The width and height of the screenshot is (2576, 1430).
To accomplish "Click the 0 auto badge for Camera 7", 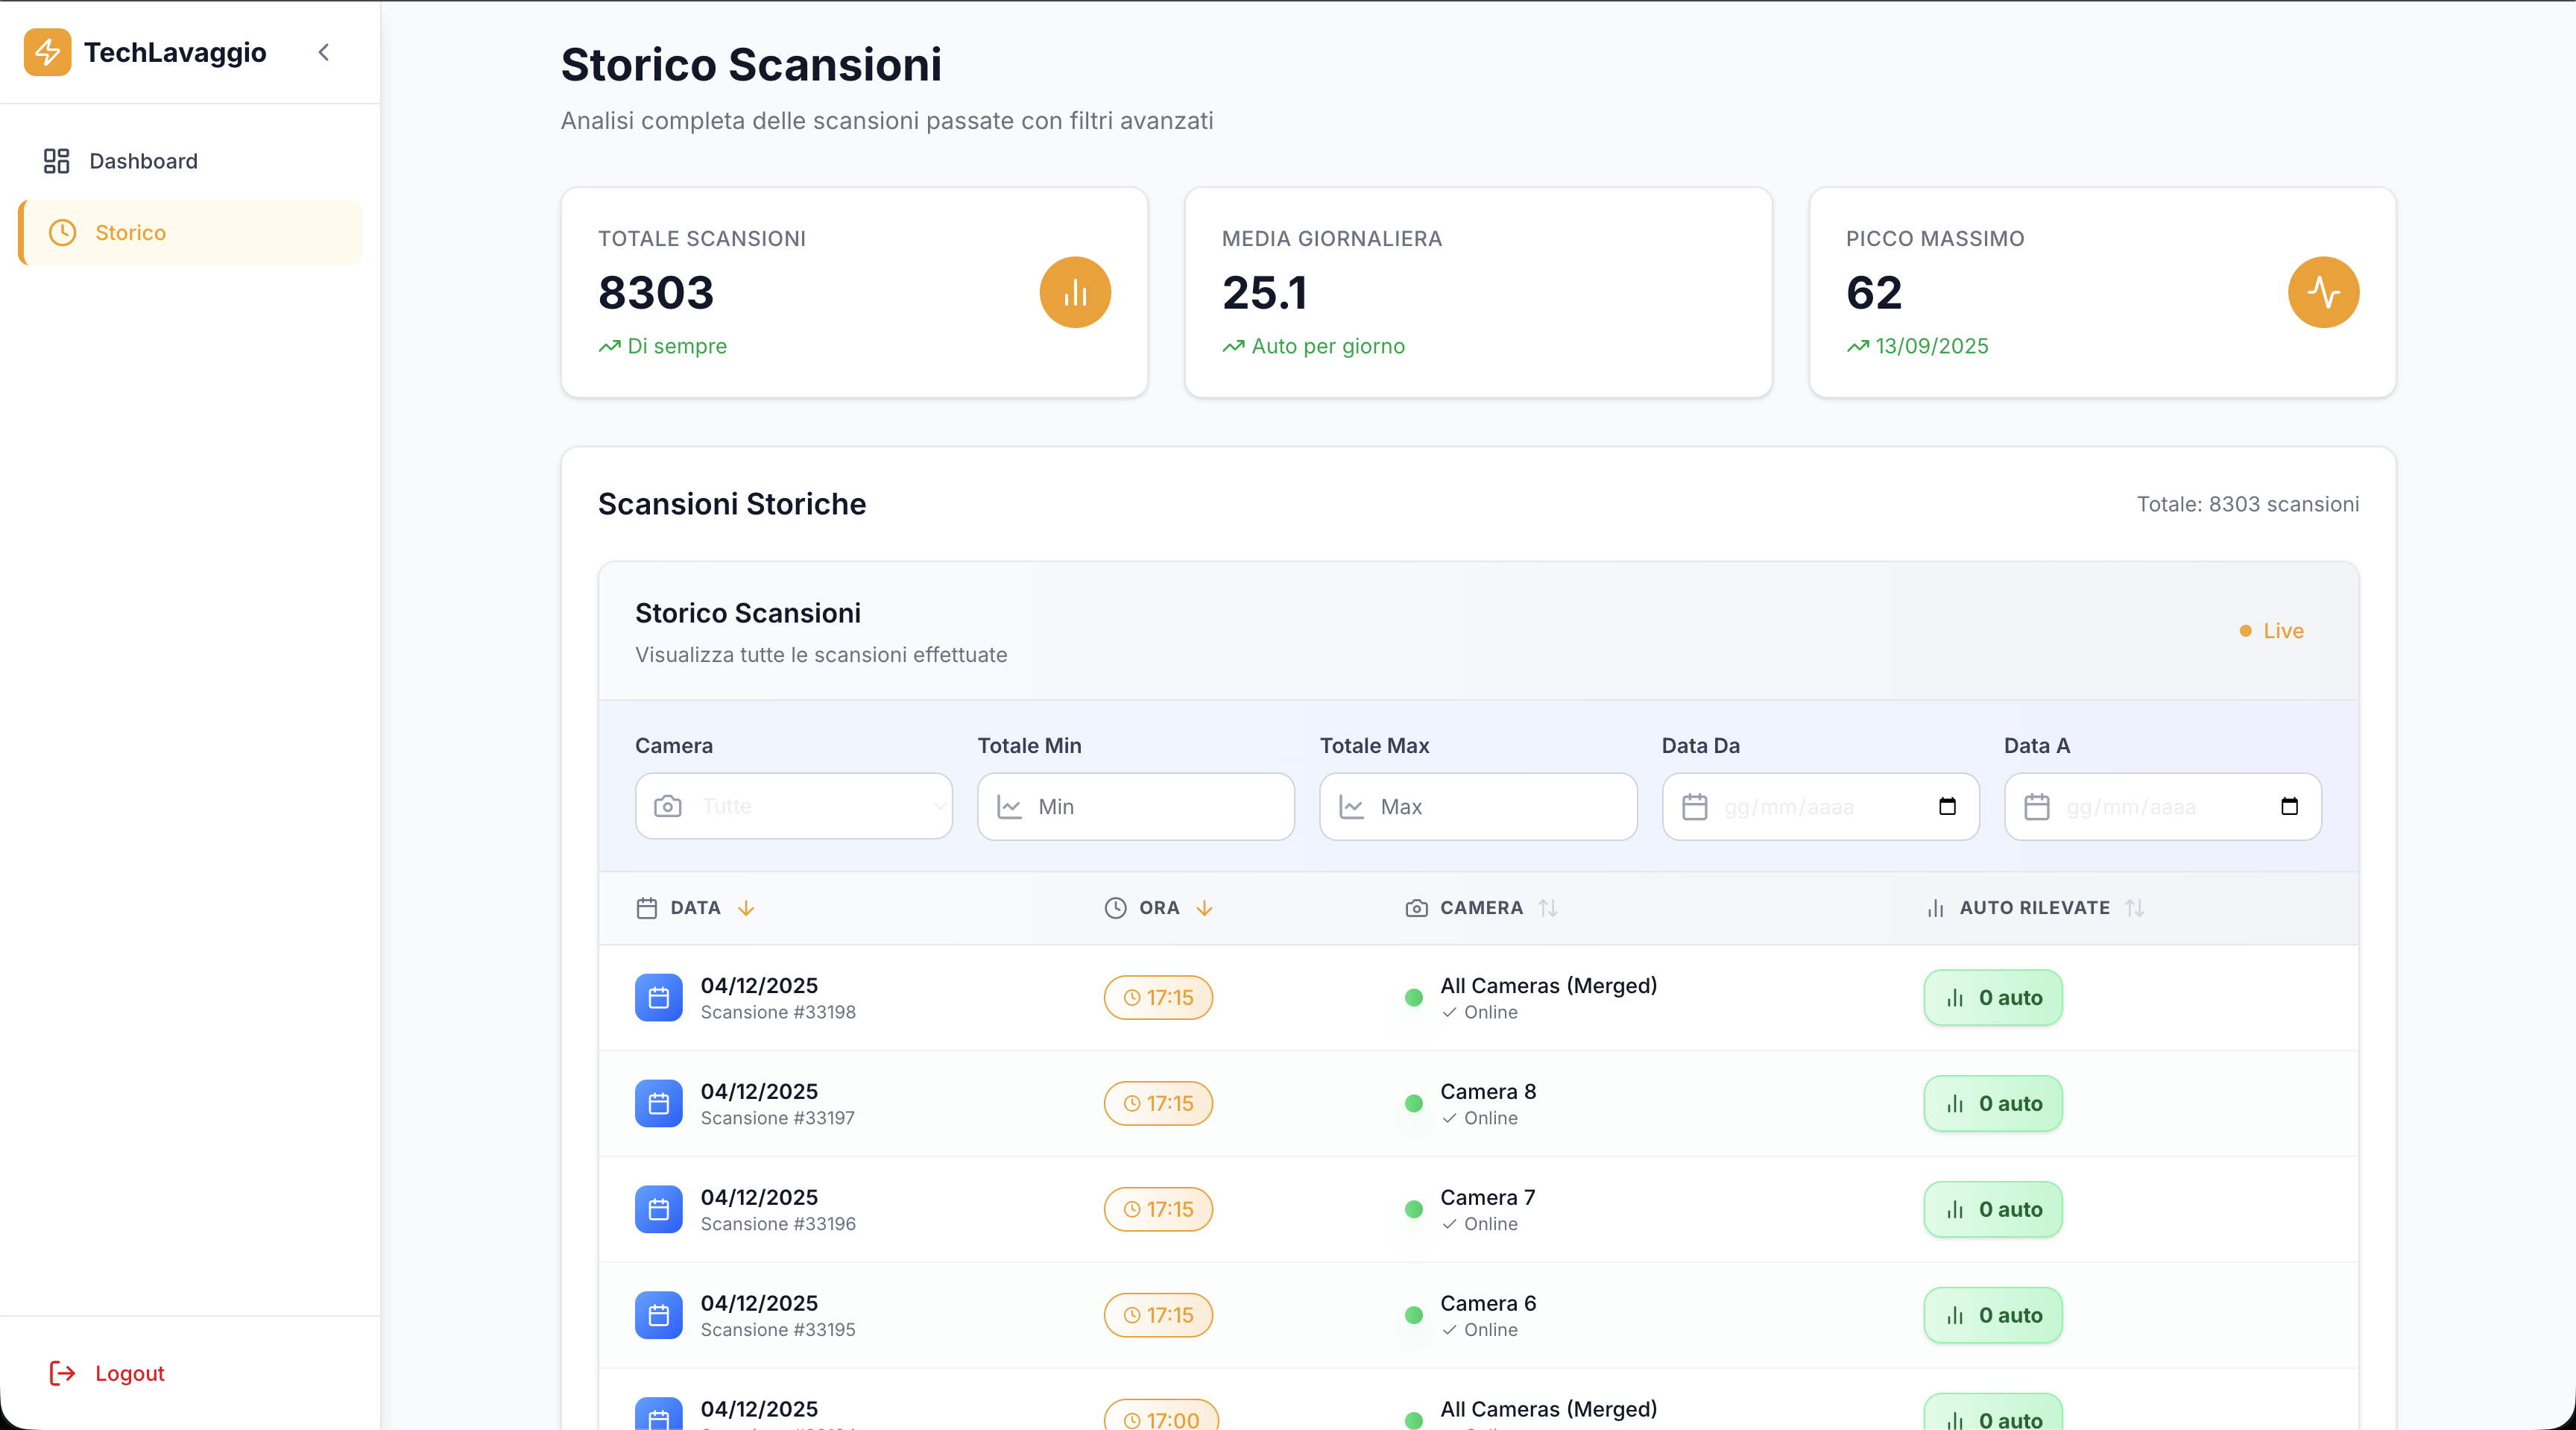I will pos(1992,1209).
